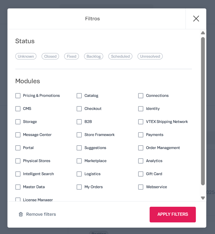The width and height of the screenshot is (215, 234).
Task: Toggle the Backlog status pill
Action: click(93, 56)
